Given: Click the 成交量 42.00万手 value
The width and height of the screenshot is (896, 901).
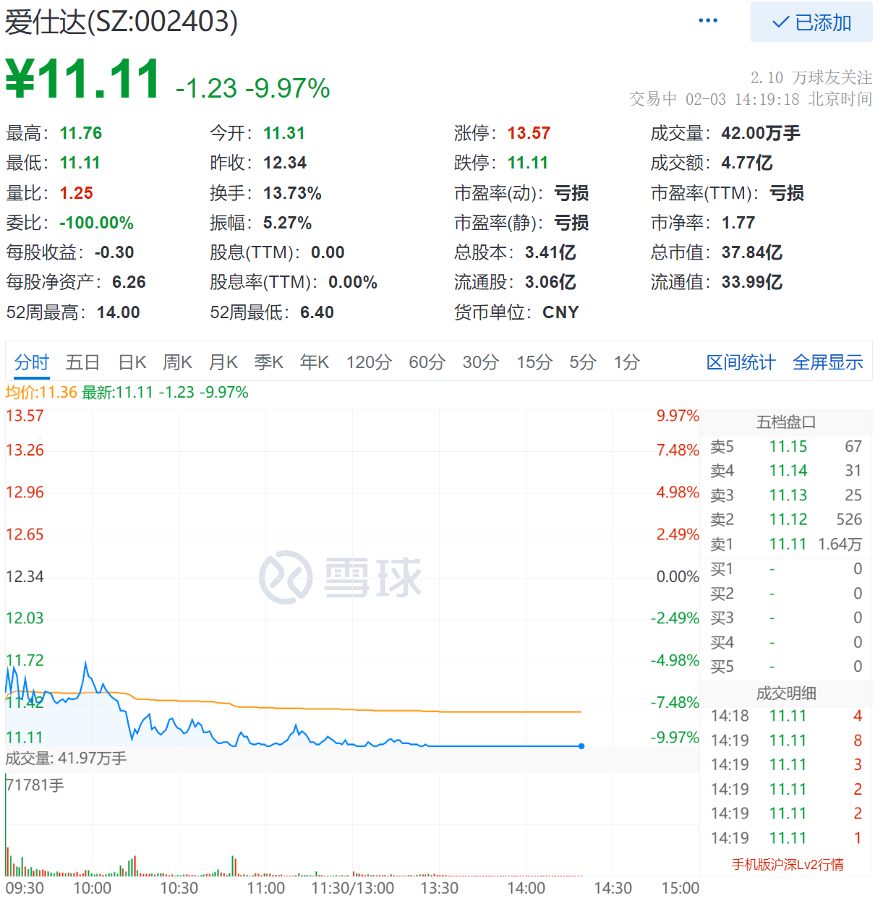Looking at the screenshot, I should pos(761,133).
